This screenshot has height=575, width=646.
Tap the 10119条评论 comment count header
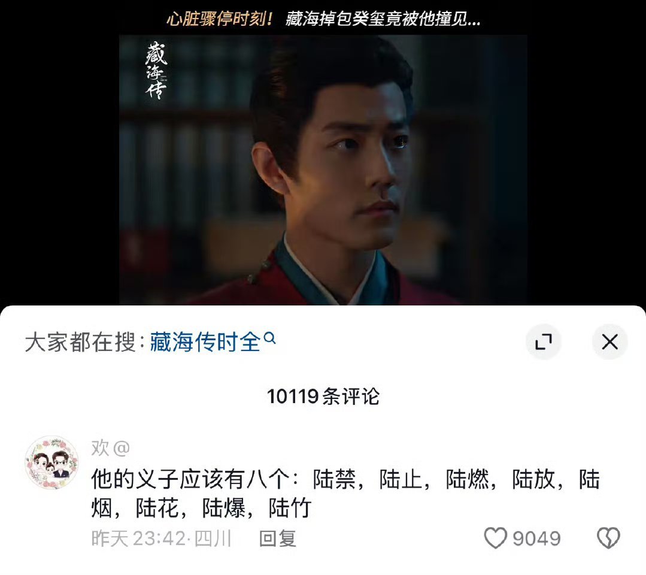(x=323, y=397)
